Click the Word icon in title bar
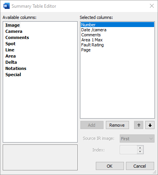Viewport: 158px width, 175px height. click(7, 6)
